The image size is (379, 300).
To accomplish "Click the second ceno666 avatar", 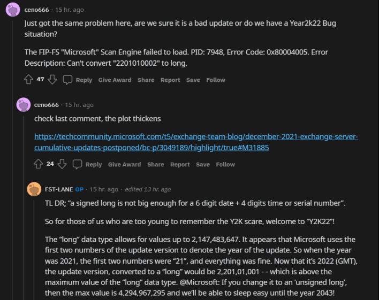I will point(24,105).
